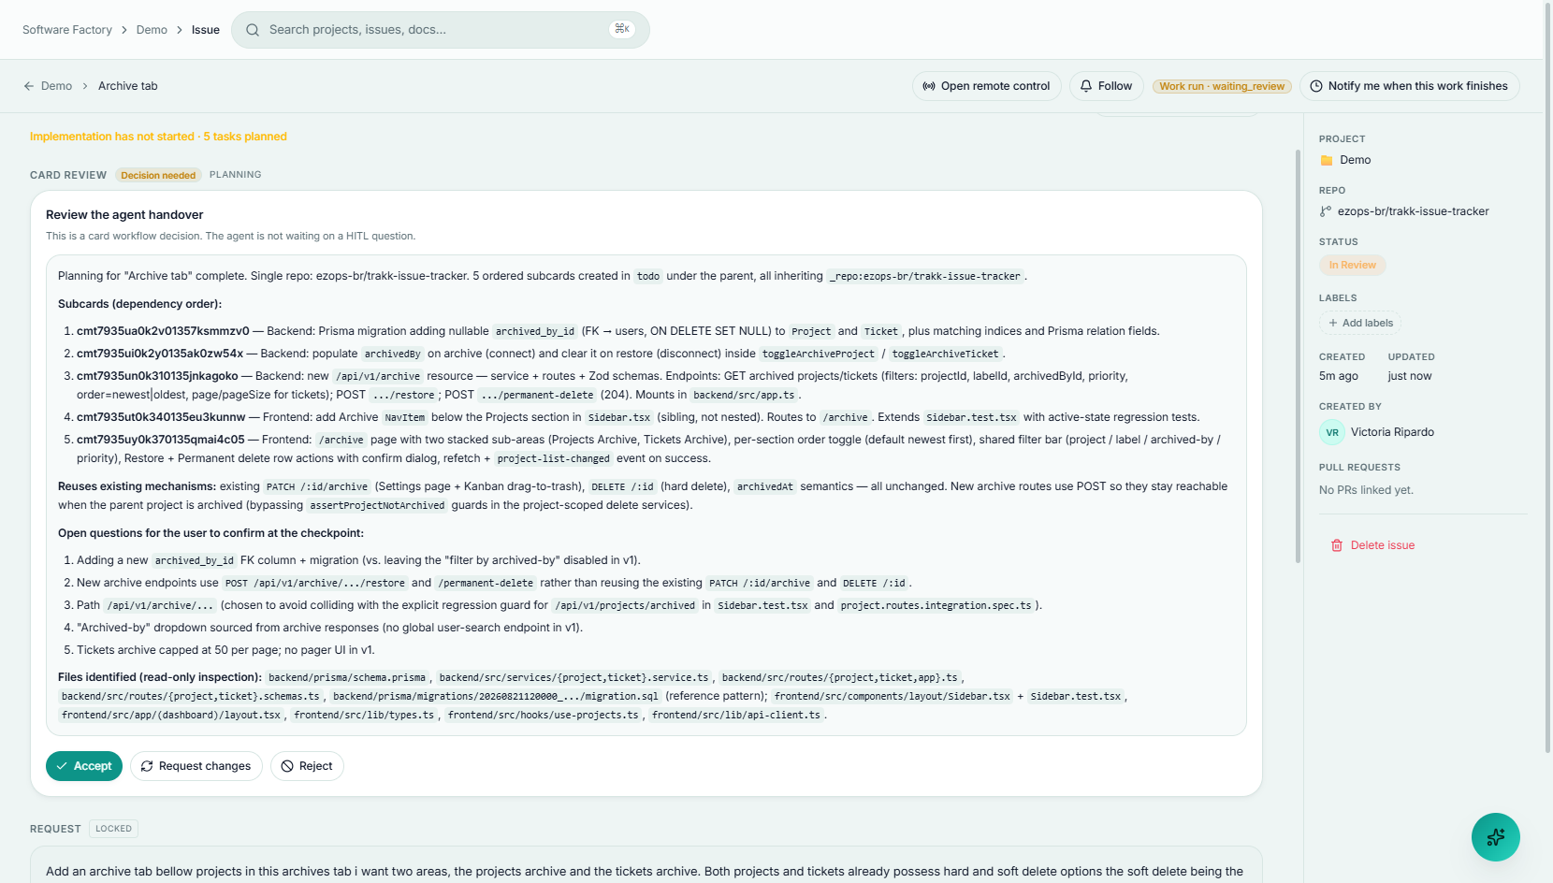Navigate to Demo in top breadcrumb
Screen dimensions: 1553x883
[x=152, y=30]
